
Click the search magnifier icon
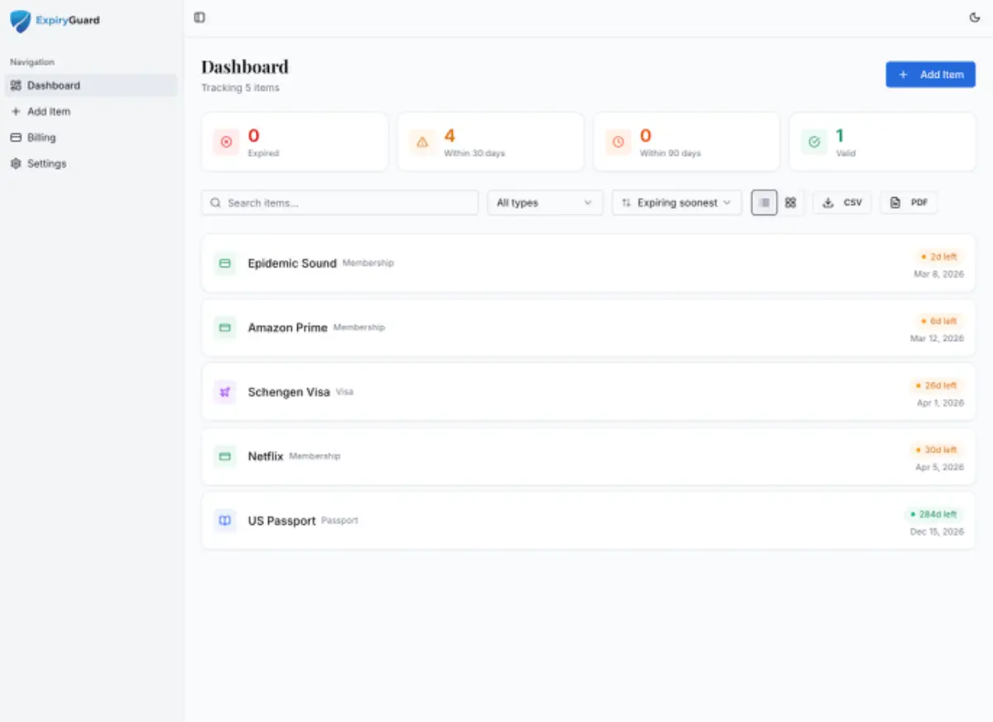click(216, 203)
